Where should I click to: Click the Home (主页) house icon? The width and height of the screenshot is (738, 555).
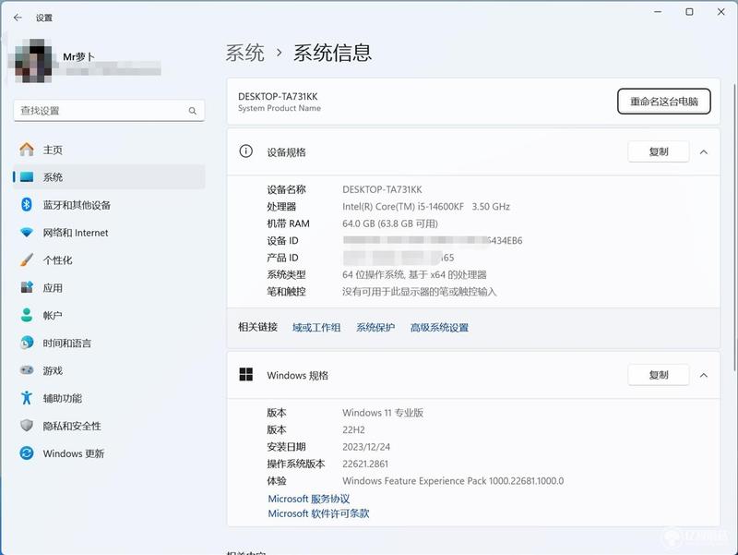(x=27, y=150)
